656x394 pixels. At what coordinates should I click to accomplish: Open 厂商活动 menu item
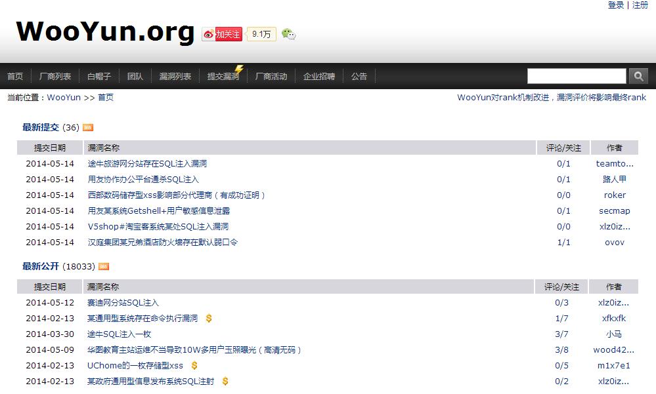[x=271, y=77]
